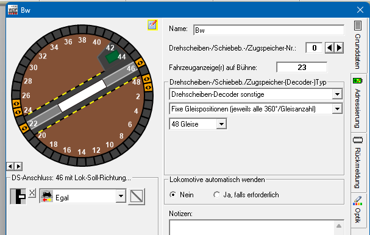
Task: Click the orange connection marker beside track 22
Action: [24, 128]
